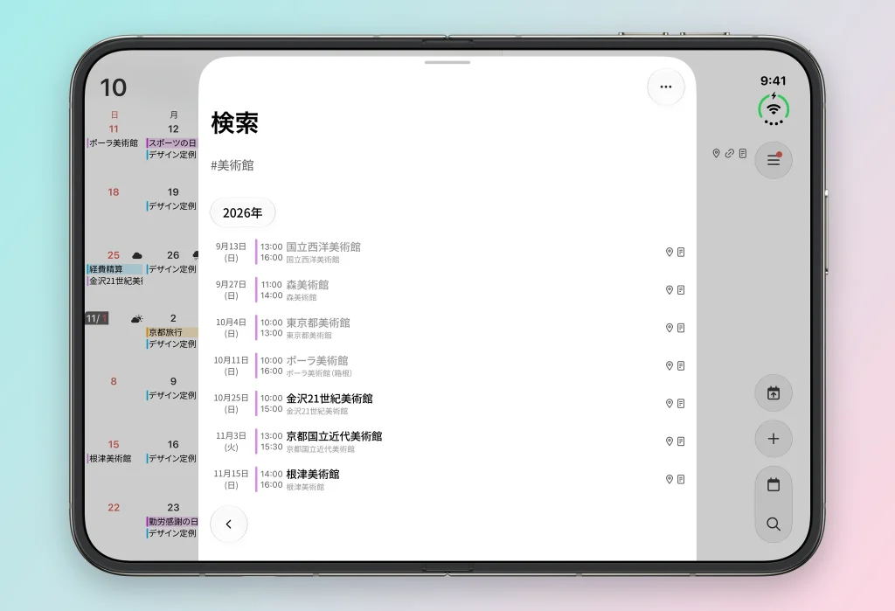Tap the 11/1 date cell
Image resolution: width=895 pixels, height=611 pixels.
tap(97, 318)
